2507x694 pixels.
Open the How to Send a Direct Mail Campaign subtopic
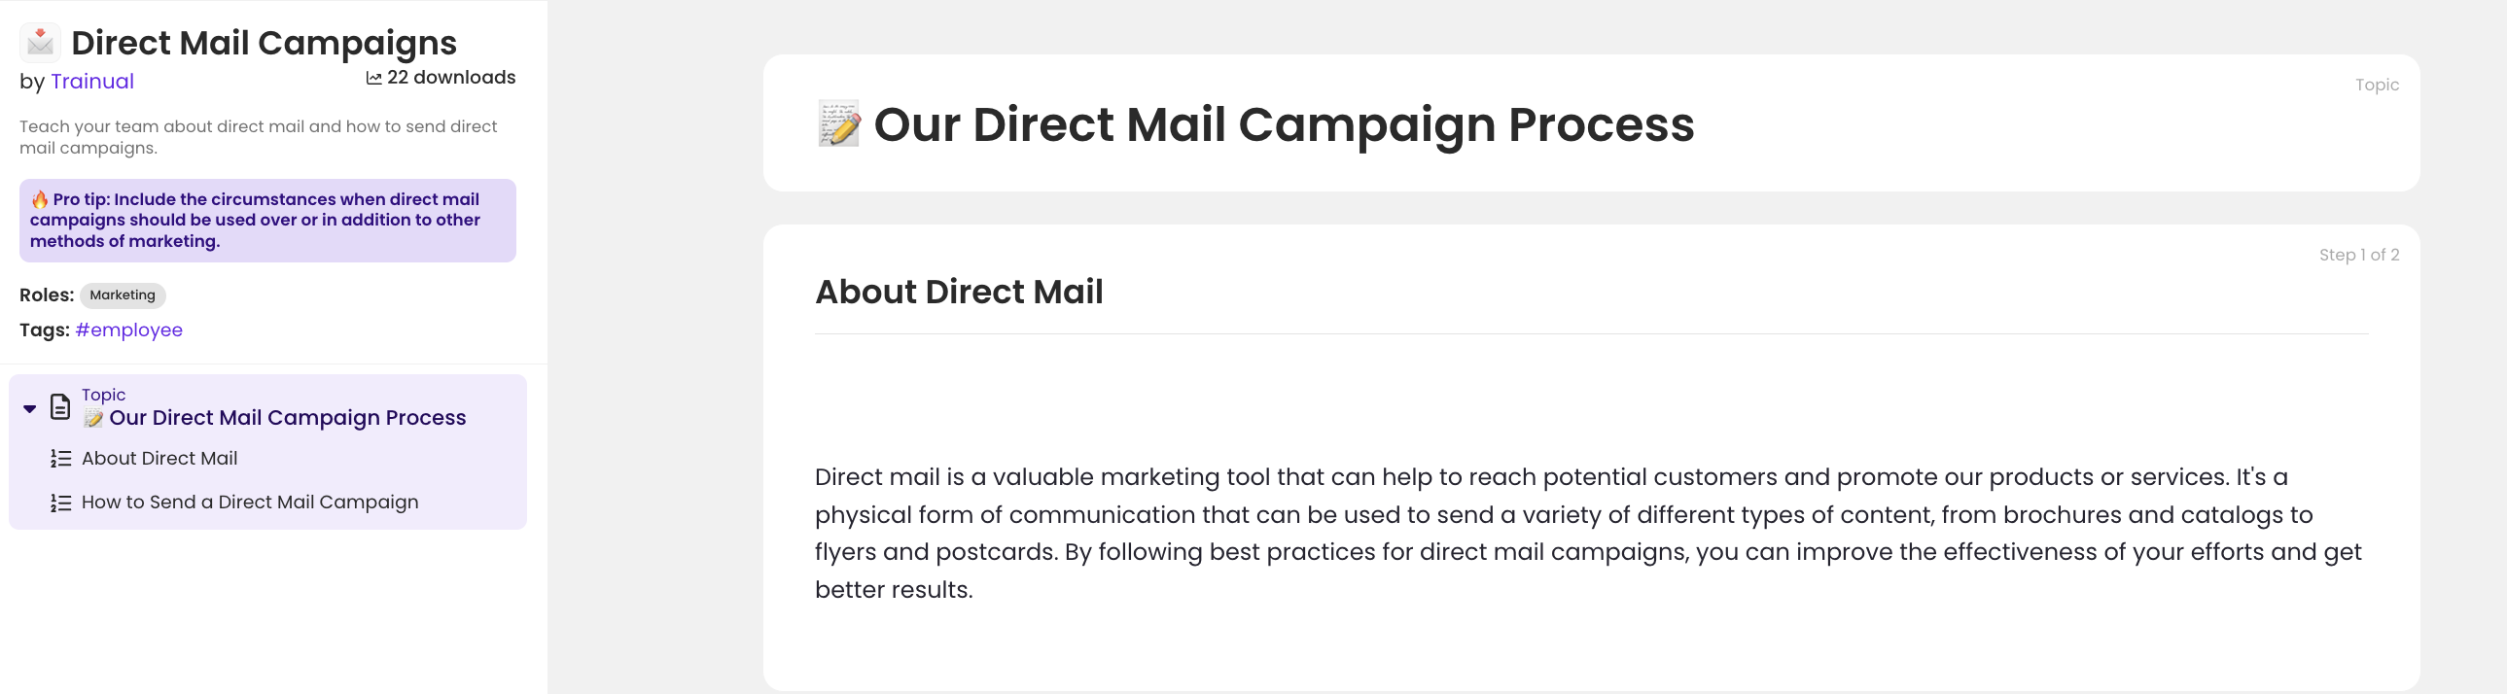pyautogui.click(x=250, y=503)
